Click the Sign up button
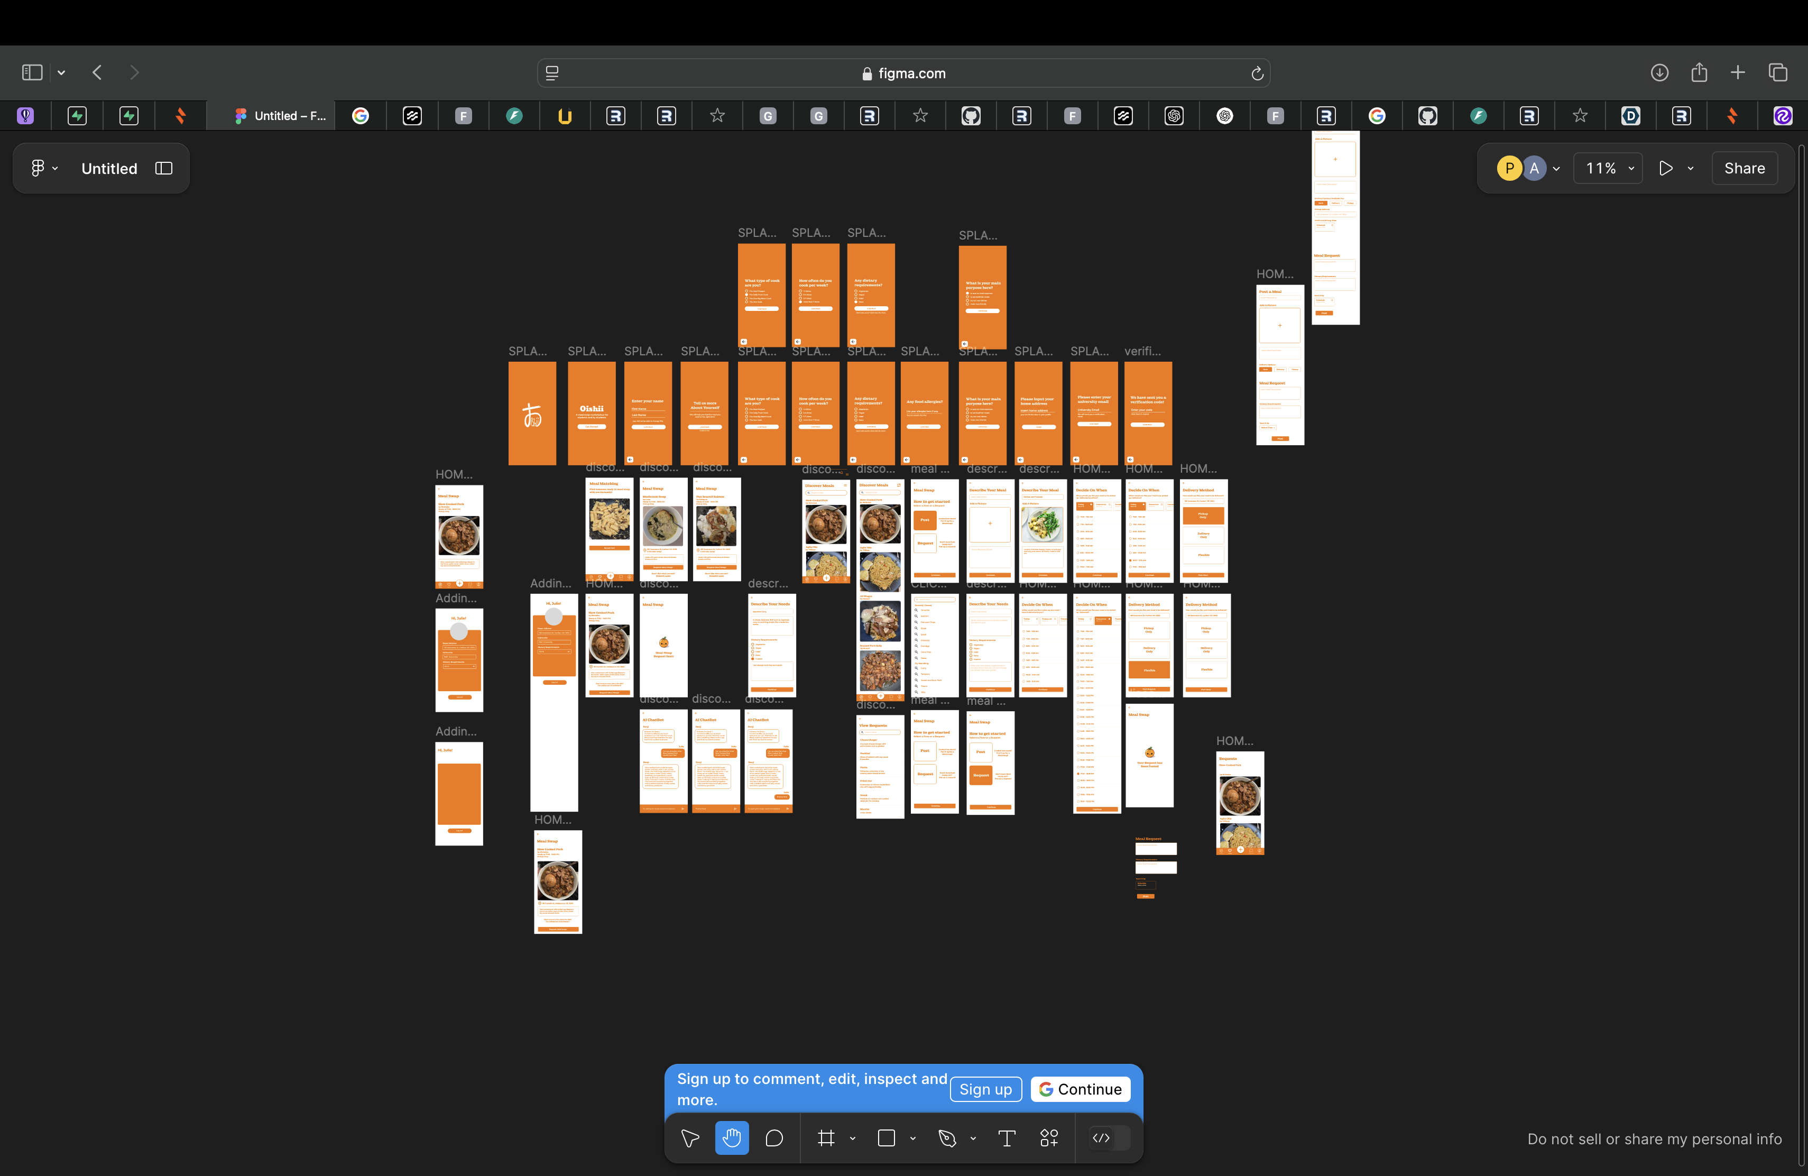The image size is (1808, 1176). (x=985, y=1089)
